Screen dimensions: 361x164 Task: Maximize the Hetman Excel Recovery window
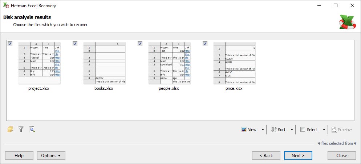click(336, 5)
